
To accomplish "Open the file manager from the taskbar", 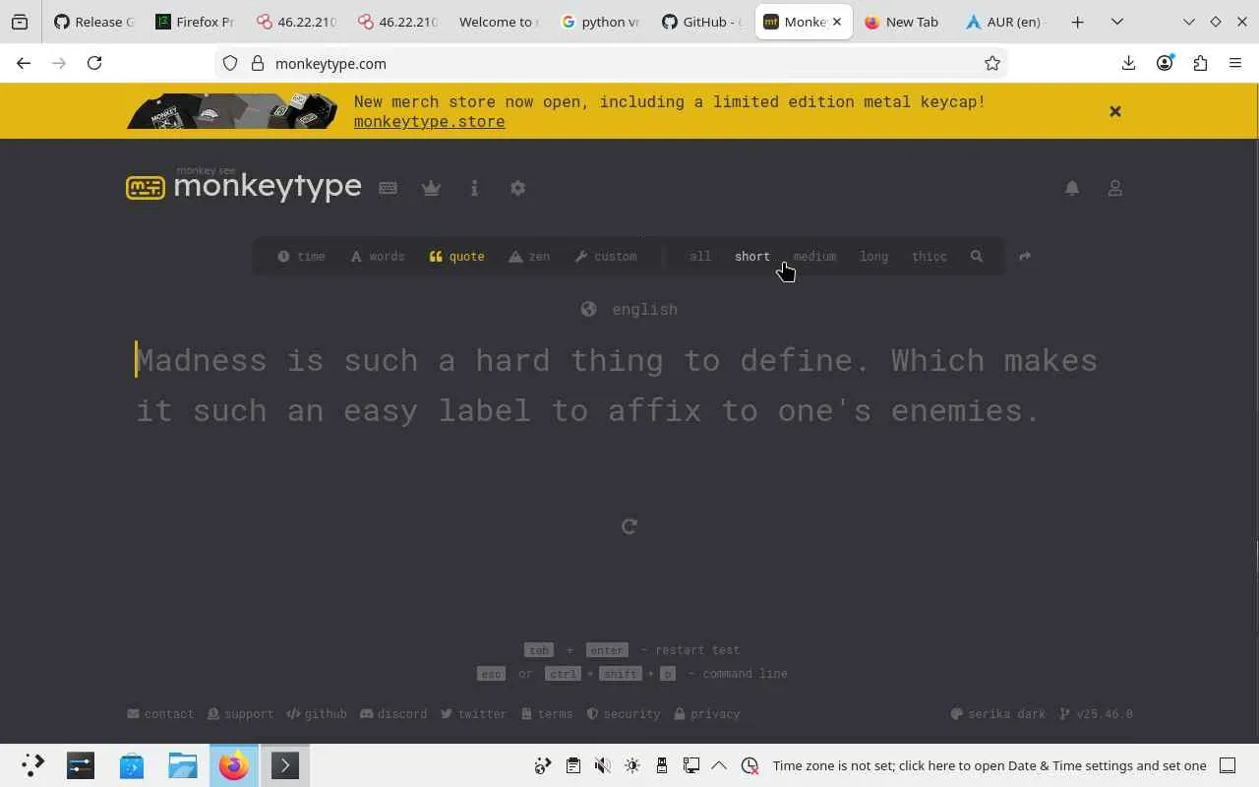I will [x=183, y=765].
